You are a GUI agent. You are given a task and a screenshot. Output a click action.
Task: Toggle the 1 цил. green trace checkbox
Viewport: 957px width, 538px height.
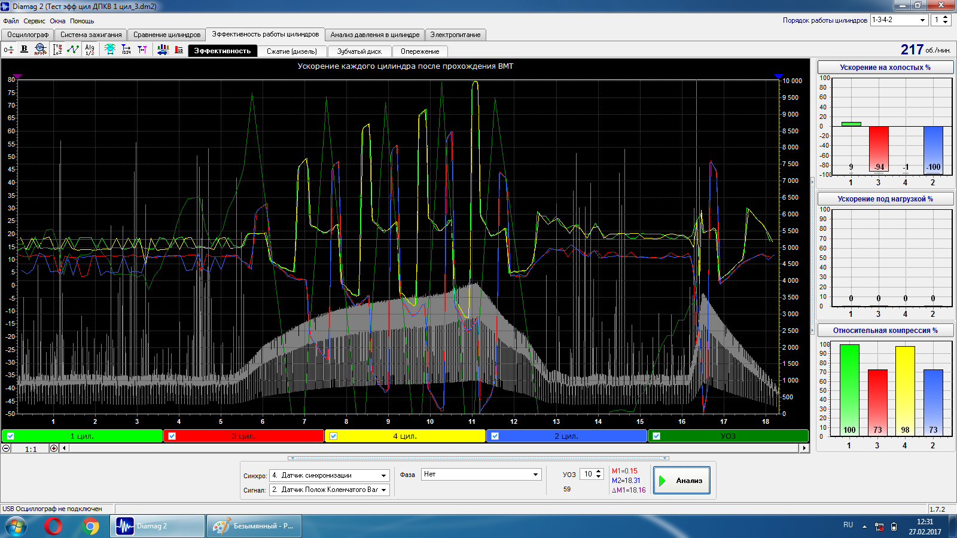(10, 436)
